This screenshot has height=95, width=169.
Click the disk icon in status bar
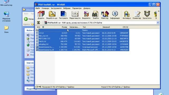(37, 87)
